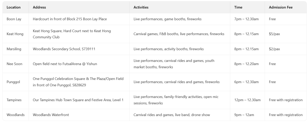Viewport: 307px width, 122px height.
Task: Select the Keat Hong location cell
Action: click(15, 34)
